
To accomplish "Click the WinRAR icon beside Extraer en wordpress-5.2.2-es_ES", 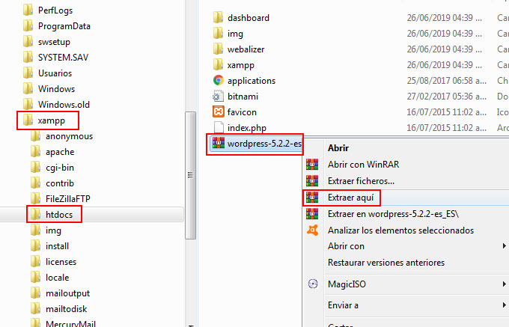I will pos(312,214).
